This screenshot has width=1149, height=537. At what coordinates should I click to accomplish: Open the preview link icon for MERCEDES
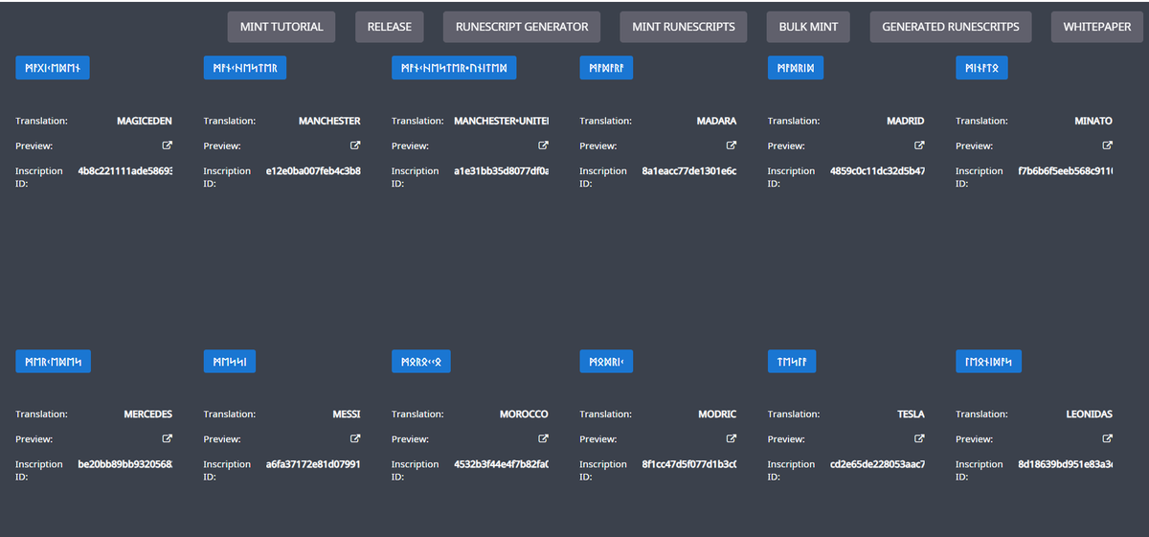pyautogui.click(x=168, y=438)
